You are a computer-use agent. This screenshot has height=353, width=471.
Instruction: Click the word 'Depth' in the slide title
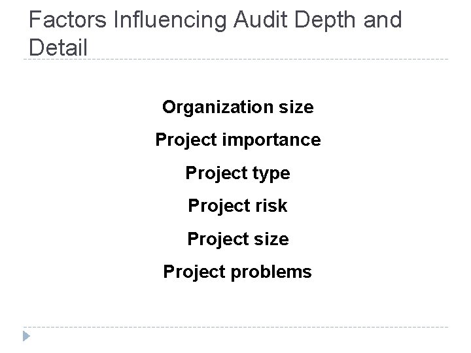[325, 21]
